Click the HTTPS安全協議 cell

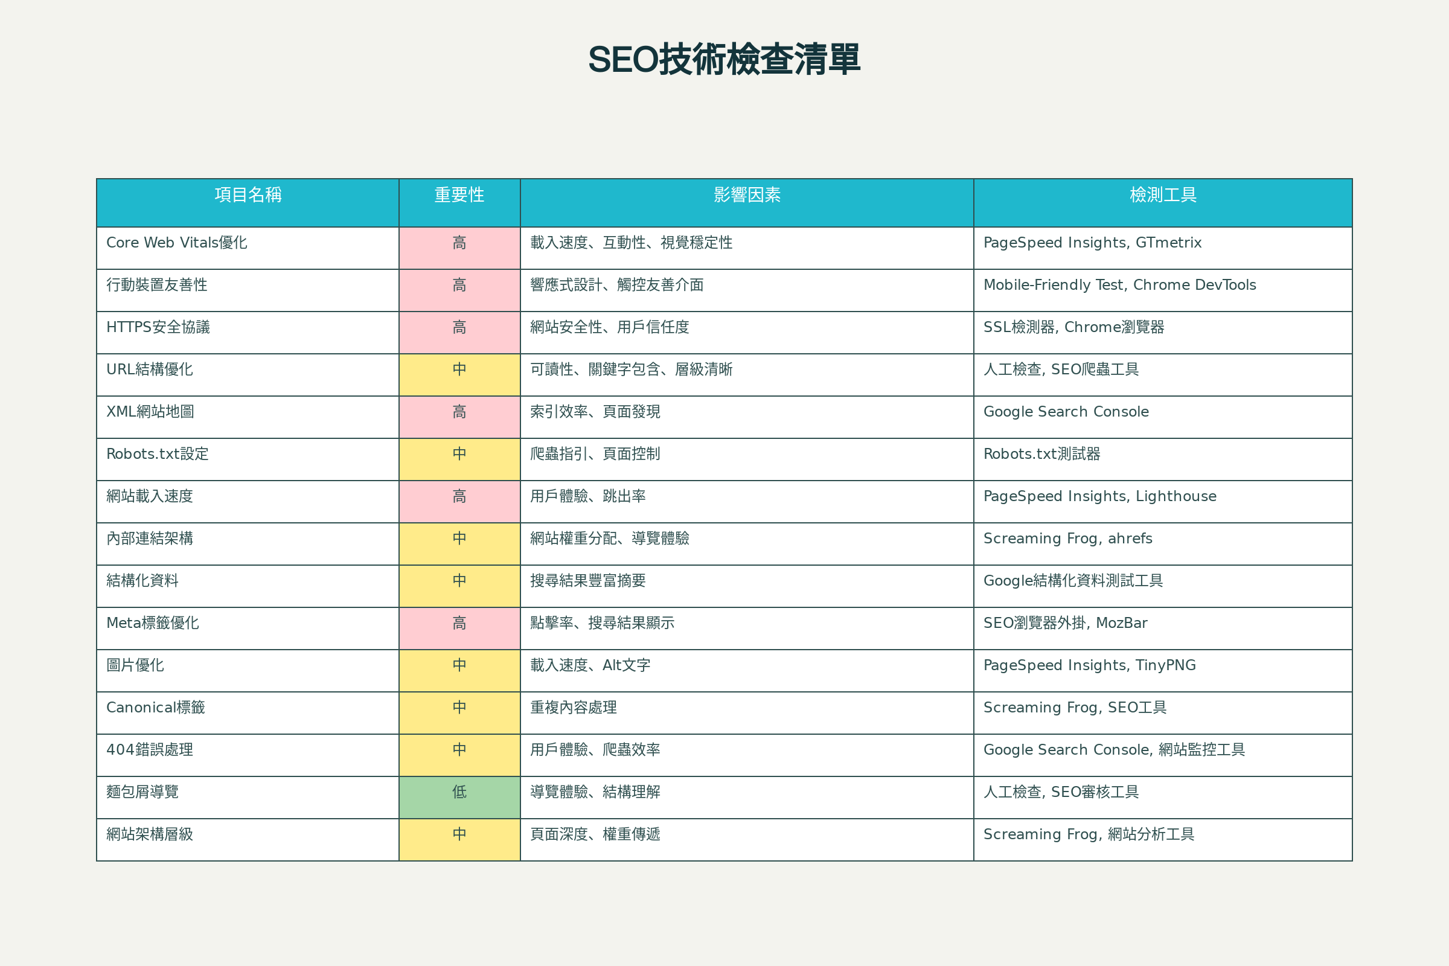pos(248,333)
